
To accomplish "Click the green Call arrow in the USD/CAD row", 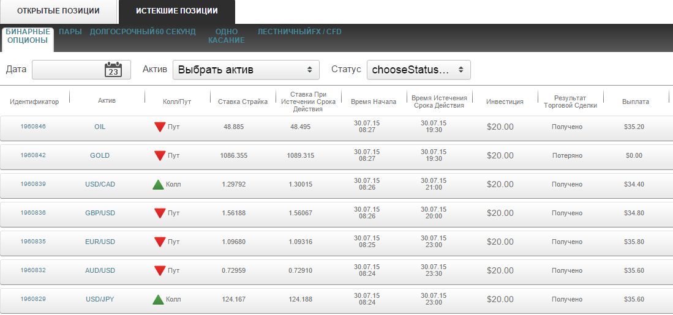I will click(158, 184).
